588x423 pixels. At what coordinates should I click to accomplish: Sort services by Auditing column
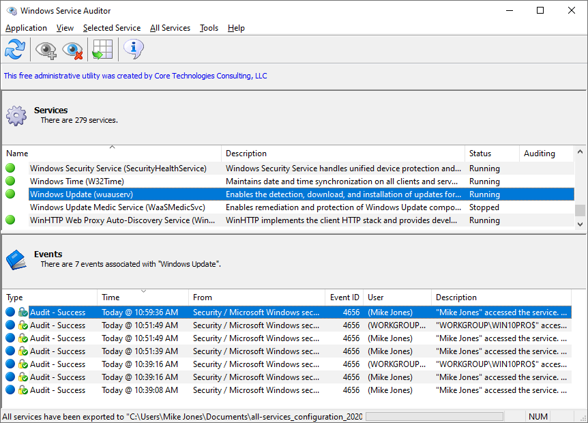[x=547, y=154]
